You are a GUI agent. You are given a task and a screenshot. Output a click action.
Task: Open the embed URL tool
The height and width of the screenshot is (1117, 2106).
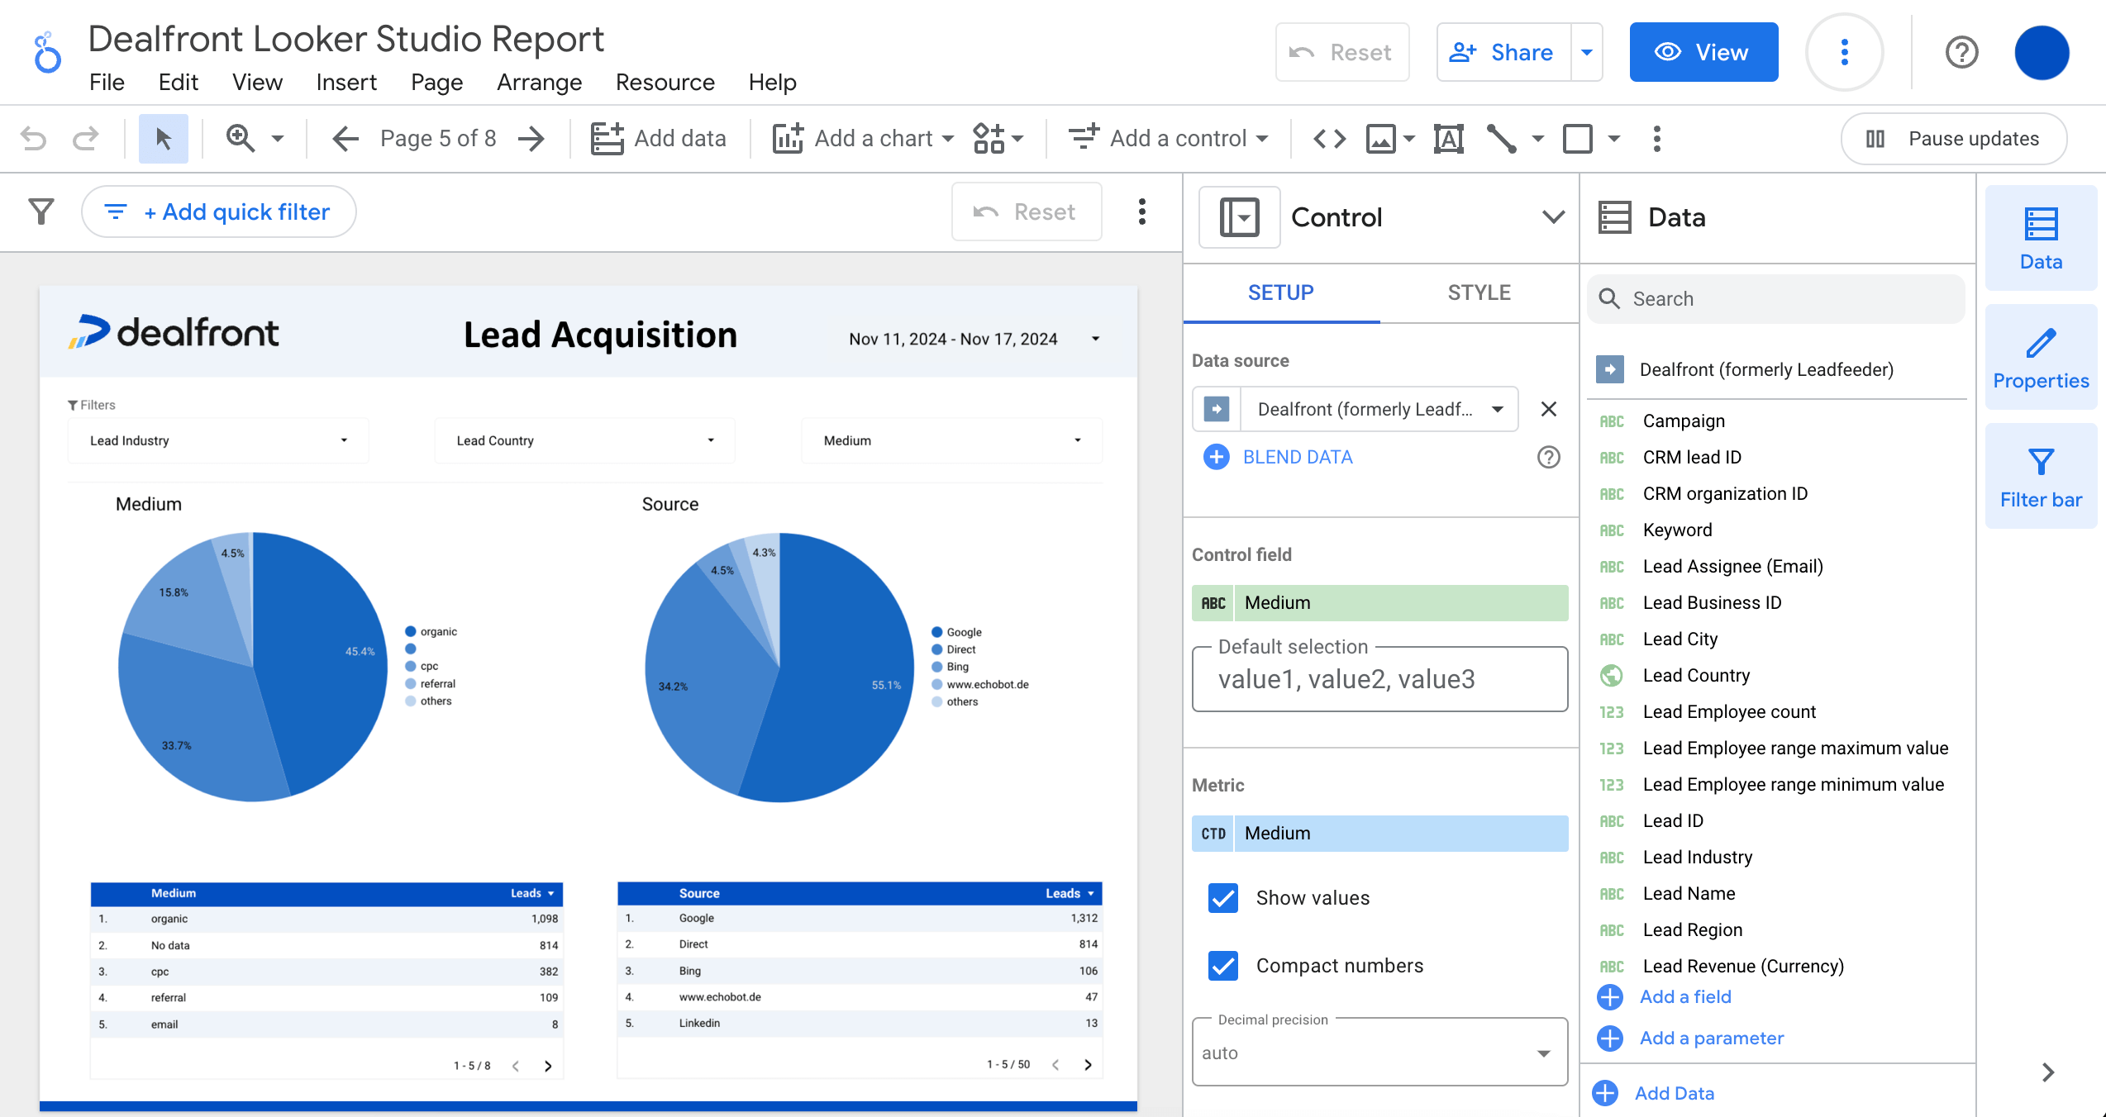(x=1329, y=138)
